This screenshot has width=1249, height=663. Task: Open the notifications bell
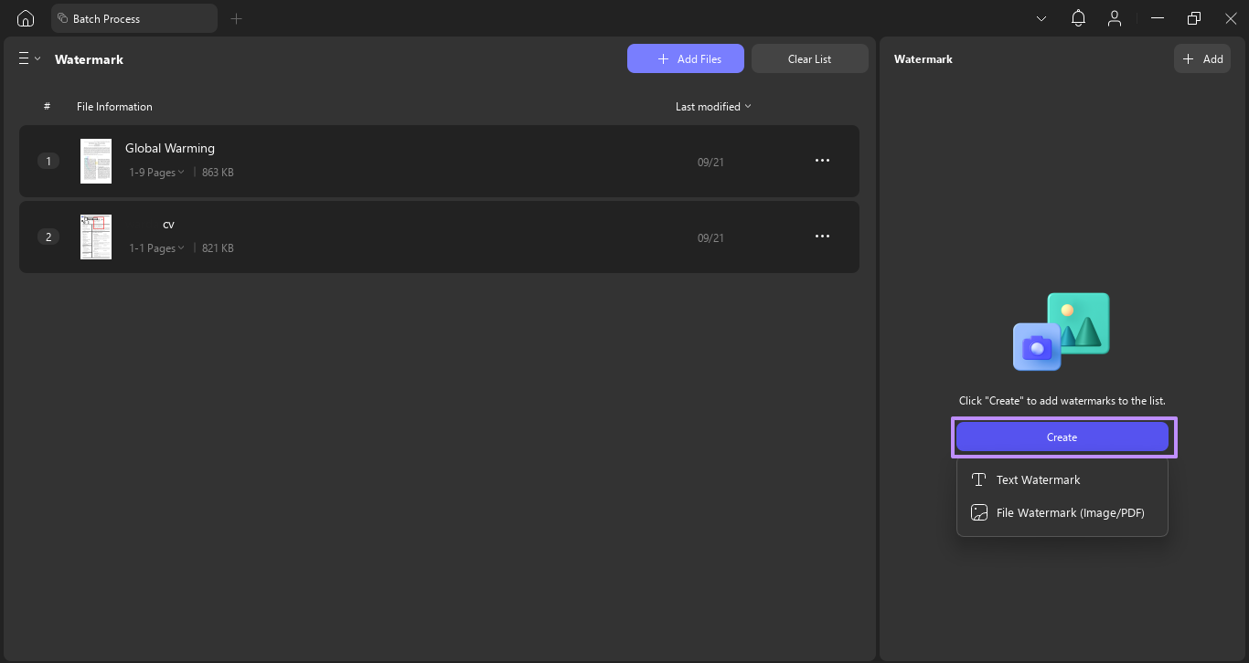pyautogui.click(x=1078, y=18)
